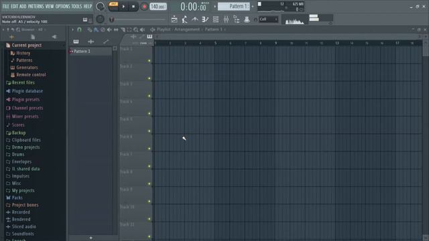
Task: Click the Play button
Action: click(x=123, y=7)
